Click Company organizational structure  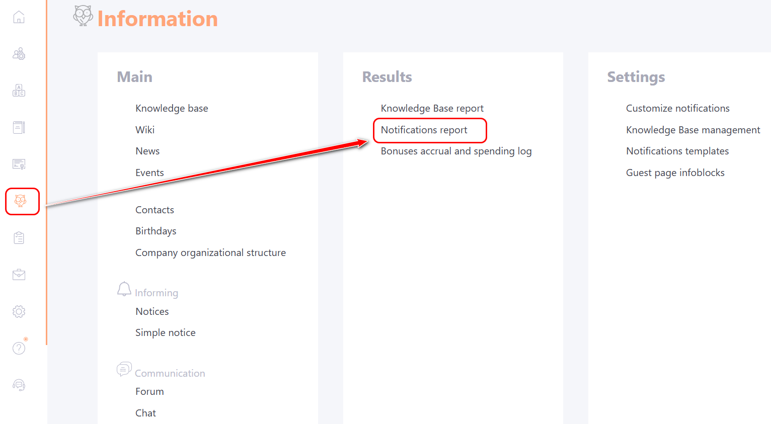tap(210, 253)
